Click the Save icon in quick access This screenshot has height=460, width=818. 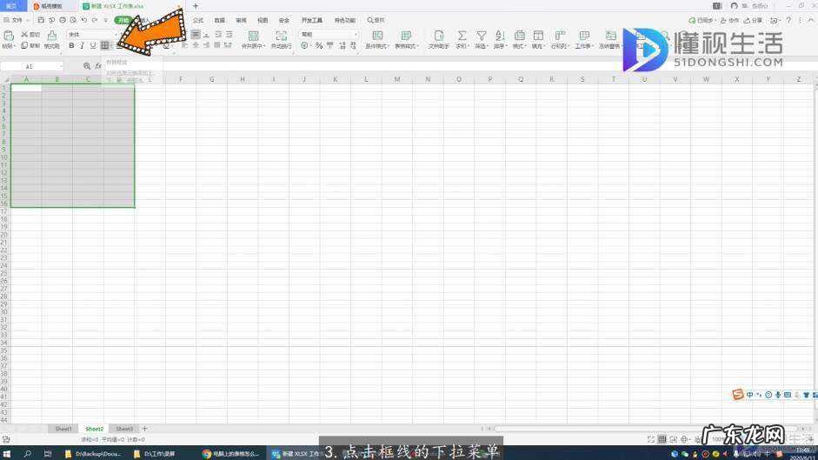click(41, 20)
